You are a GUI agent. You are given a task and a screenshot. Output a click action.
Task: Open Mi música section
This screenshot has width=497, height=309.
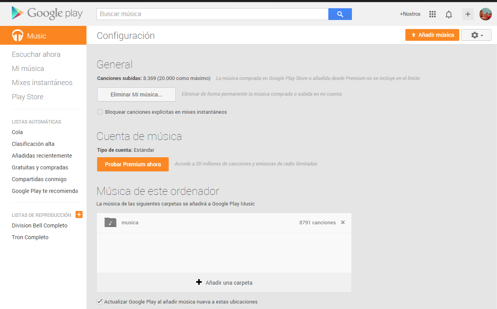click(28, 69)
